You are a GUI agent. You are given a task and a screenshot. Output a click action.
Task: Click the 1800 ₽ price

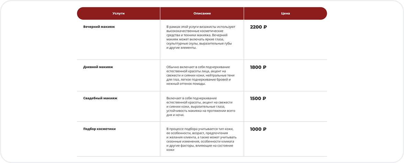tap(258, 67)
